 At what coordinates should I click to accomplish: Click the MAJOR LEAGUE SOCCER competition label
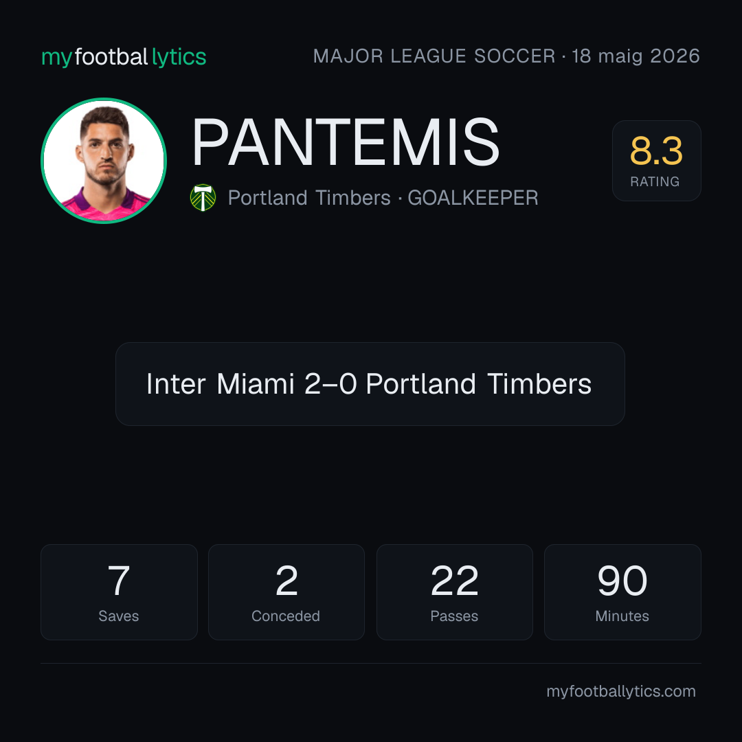[434, 56]
